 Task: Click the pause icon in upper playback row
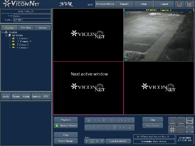104,120
